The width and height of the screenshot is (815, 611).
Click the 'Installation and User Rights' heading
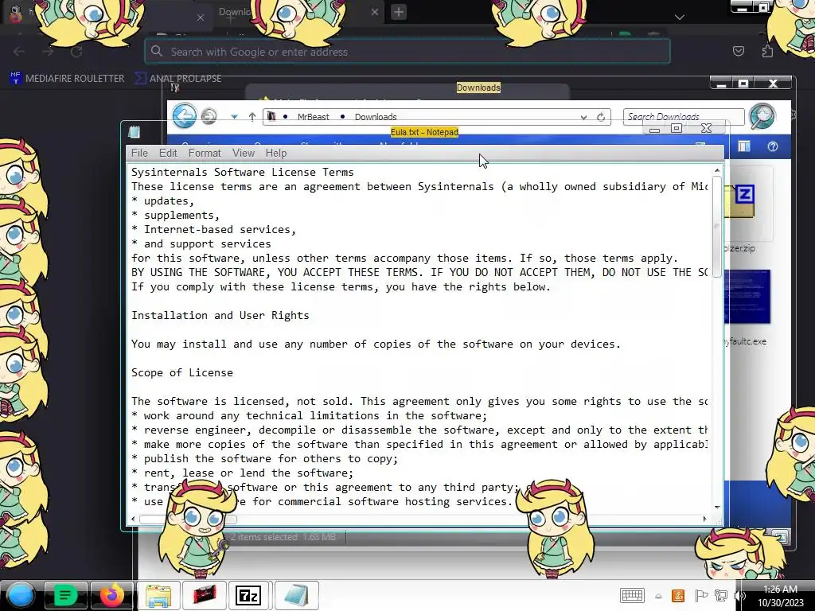tap(220, 315)
